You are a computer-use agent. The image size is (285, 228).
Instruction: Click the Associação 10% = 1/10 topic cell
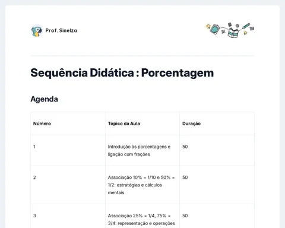pyautogui.click(x=142, y=185)
